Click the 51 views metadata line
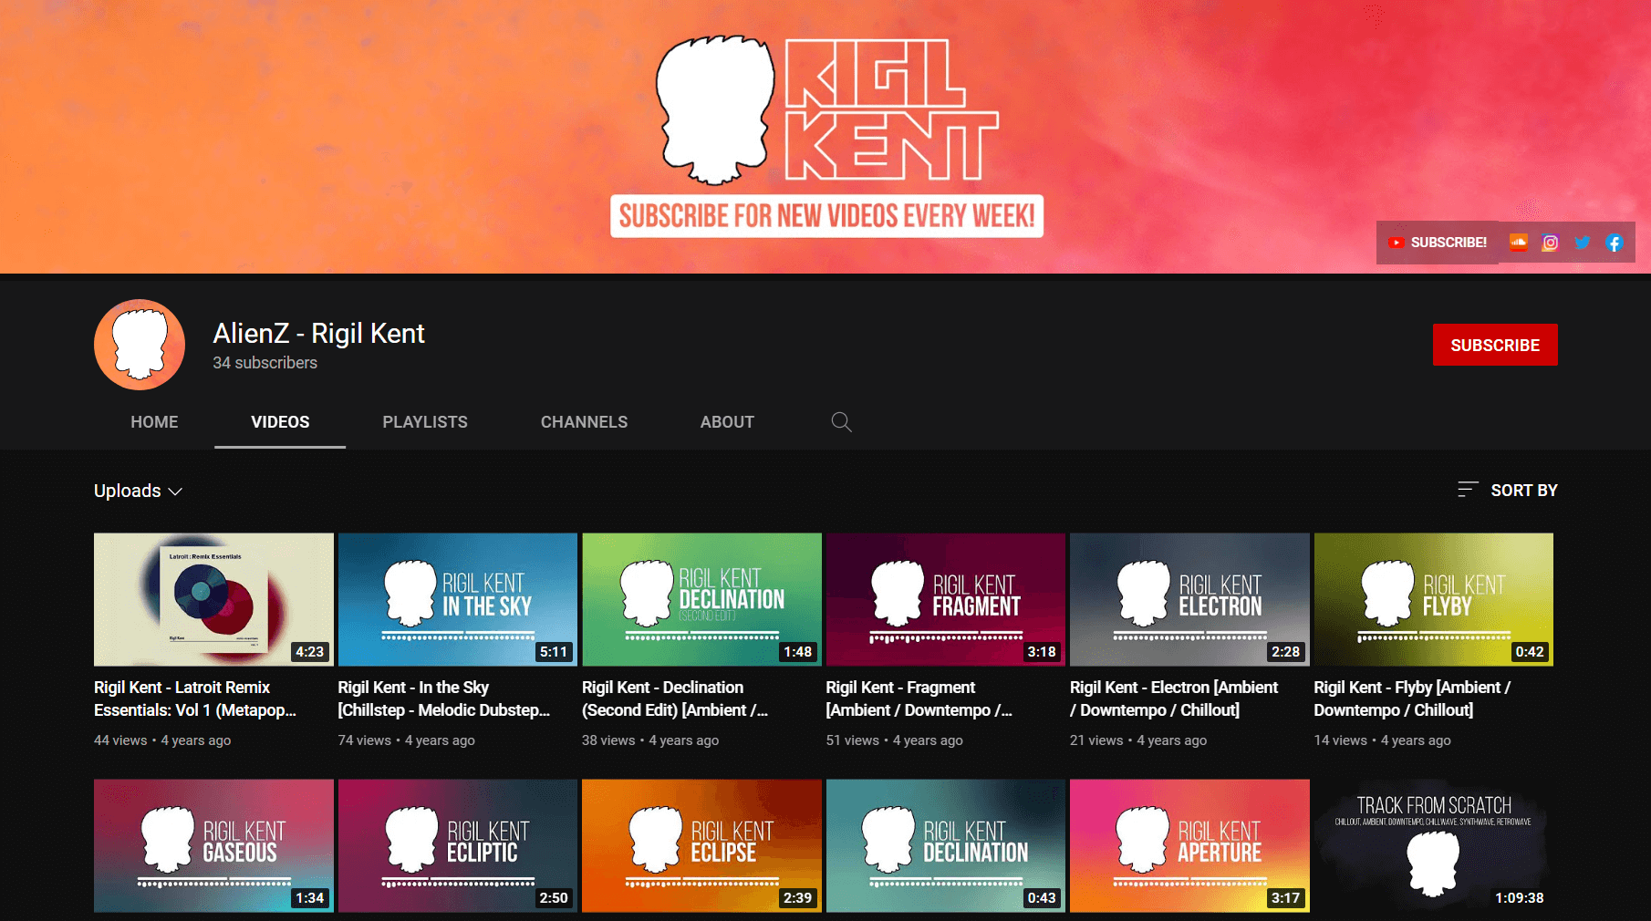The width and height of the screenshot is (1651, 921). (x=895, y=740)
